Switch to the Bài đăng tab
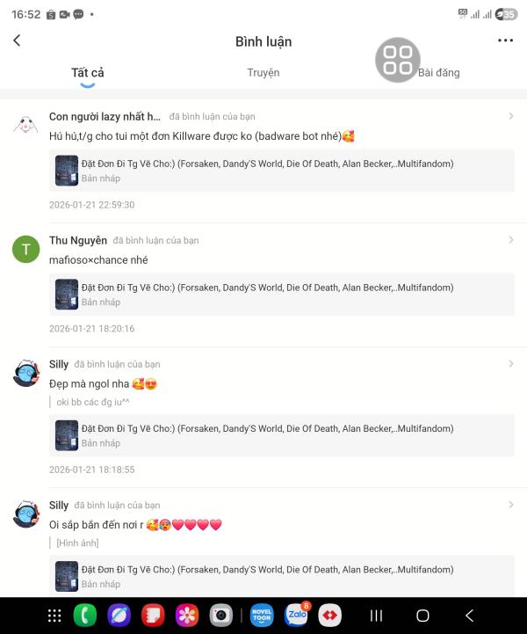 tap(439, 73)
